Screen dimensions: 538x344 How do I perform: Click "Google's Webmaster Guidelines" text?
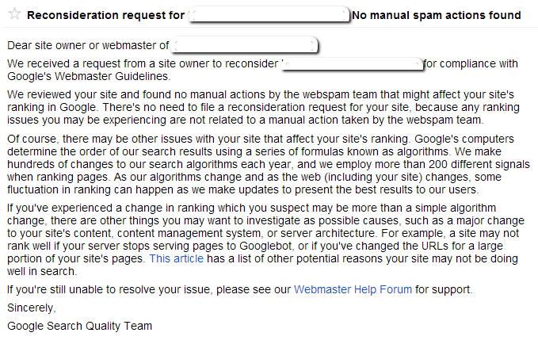click(88, 76)
